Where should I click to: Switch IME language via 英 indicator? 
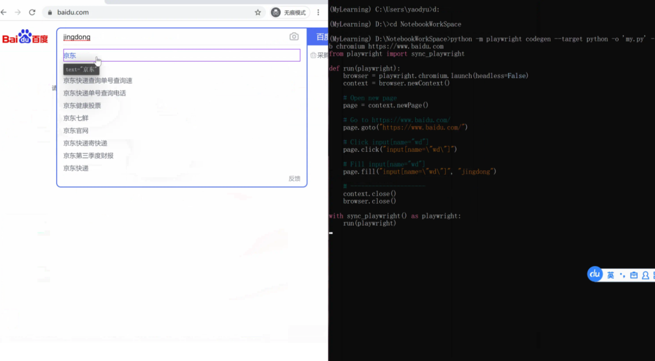click(x=611, y=275)
